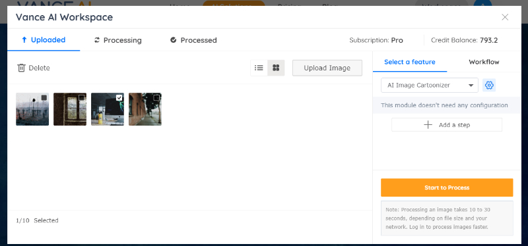Add a step to the feature chain
Viewport: 528px width, 246px height.
click(x=447, y=125)
